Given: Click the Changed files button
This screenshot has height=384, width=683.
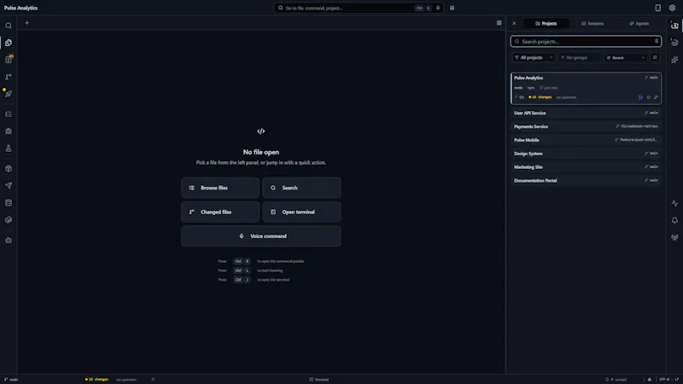Looking at the screenshot, I should click(220, 212).
